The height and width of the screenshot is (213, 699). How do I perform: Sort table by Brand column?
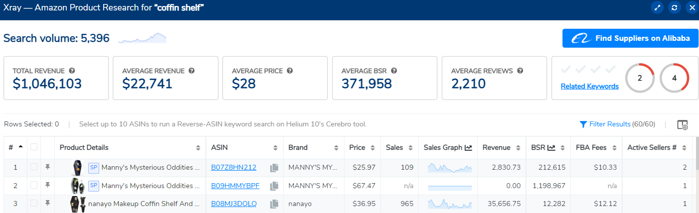click(x=314, y=147)
